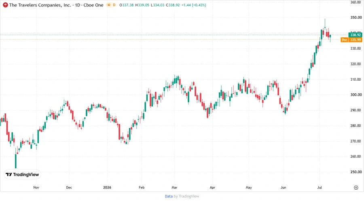Click the 350.00 price axis label
Viewport: 364px width, 201px height.
click(356, 17)
